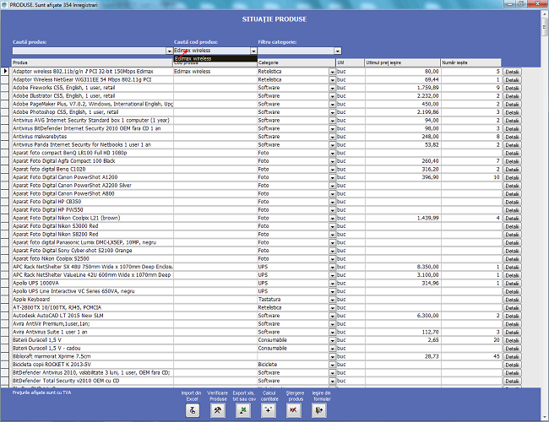Click code cell 'Edimax wireless' in first row
This screenshot has width=549, height=422.
click(x=215, y=72)
